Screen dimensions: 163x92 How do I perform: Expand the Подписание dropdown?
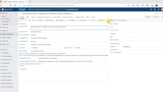coord(83,20)
